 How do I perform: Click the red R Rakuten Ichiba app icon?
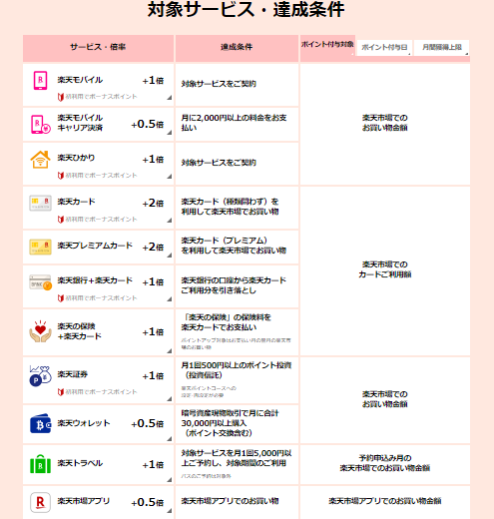[x=40, y=502]
